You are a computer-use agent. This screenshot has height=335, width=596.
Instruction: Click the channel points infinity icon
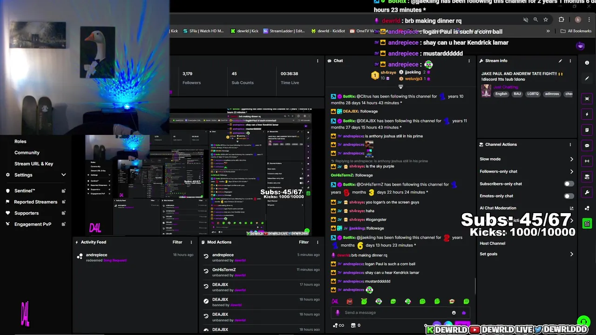339,325
